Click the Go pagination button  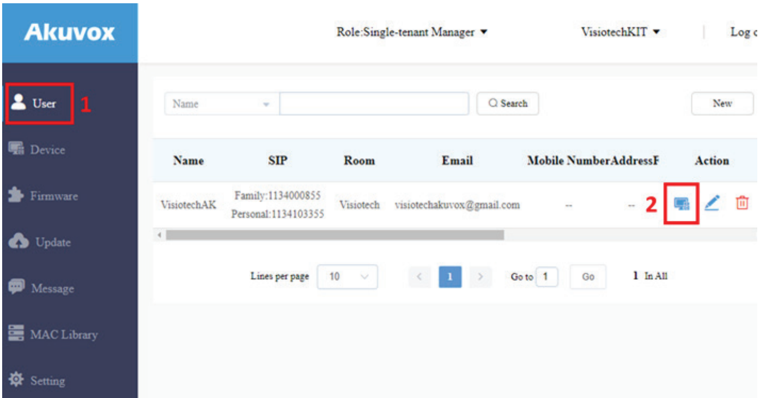(588, 276)
